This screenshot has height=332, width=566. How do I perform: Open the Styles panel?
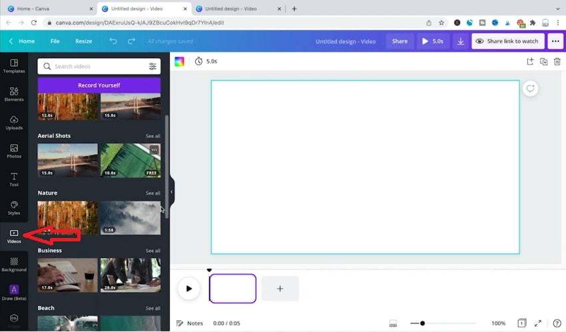click(x=14, y=208)
